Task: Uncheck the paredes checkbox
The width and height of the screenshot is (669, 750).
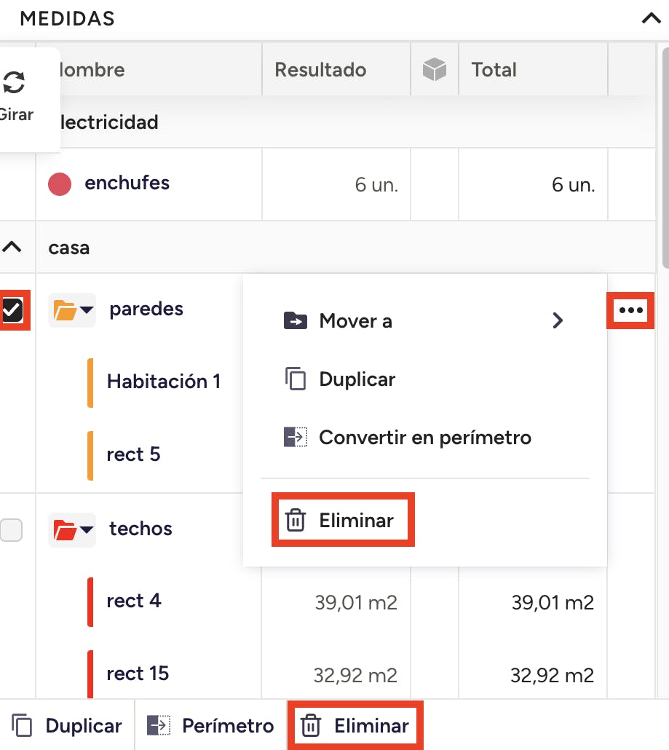Action: (x=12, y=310)
